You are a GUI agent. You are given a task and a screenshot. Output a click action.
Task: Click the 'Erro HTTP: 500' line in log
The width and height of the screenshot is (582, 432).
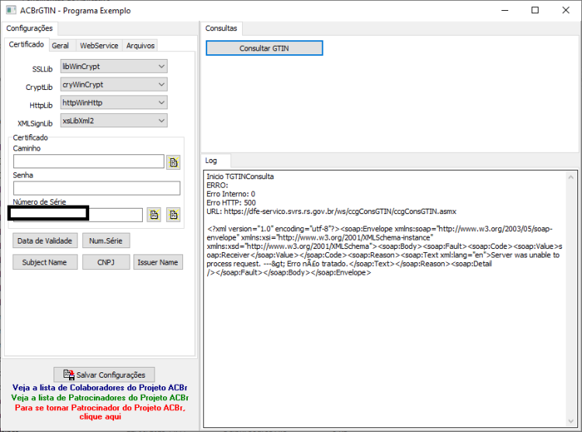click(x=231, y=203)
